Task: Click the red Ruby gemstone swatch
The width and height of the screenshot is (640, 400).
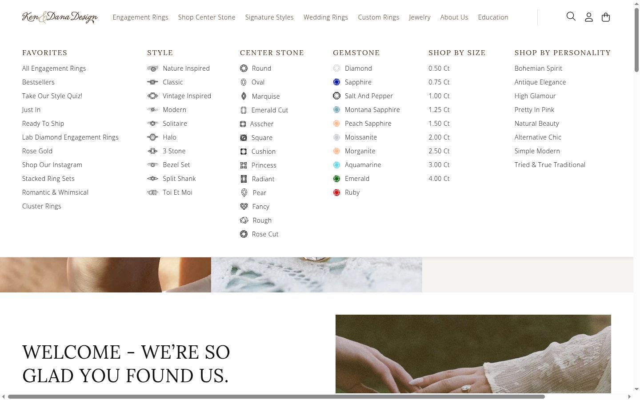Action: click(x=336, y=192)
